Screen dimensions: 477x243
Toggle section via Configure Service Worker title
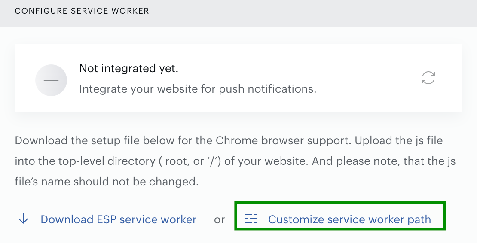(82, 11)
